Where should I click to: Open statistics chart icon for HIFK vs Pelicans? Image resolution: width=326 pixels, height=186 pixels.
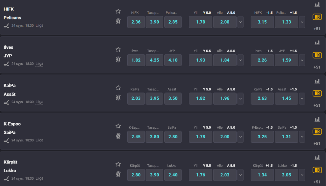tap(317, 4)
